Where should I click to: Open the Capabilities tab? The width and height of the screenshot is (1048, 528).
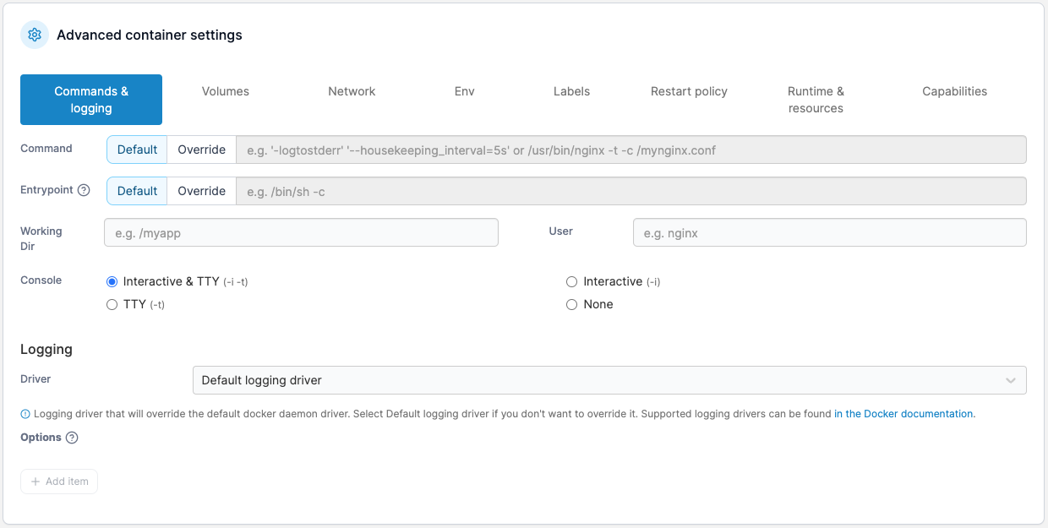(x=954, y=91)
